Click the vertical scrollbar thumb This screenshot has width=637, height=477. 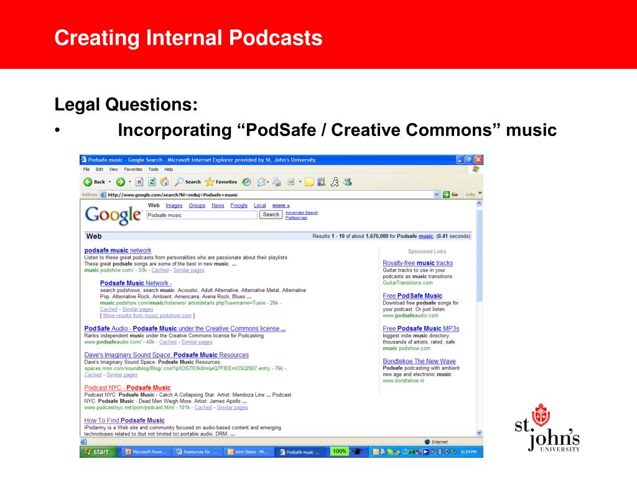coord(479,255)
